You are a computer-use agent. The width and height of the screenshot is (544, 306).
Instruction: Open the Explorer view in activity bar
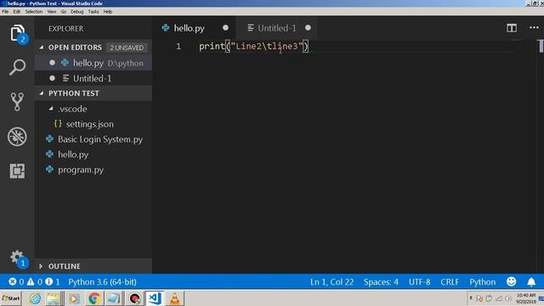(x=17, y=34)
